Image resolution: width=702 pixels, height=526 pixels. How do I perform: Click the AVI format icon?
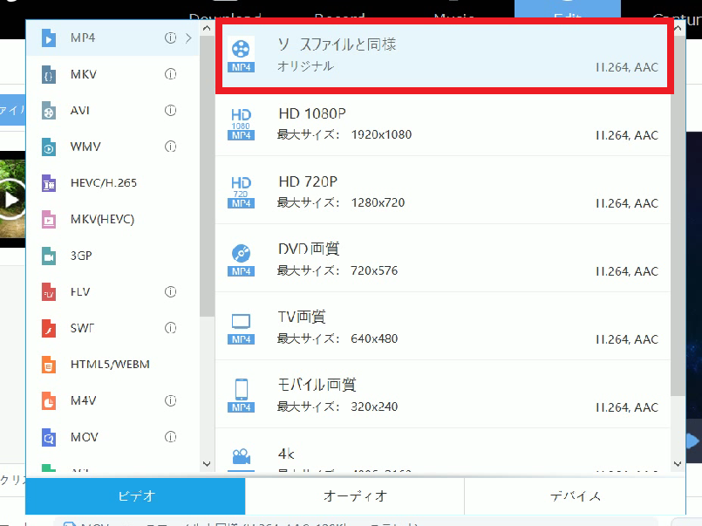49,111
